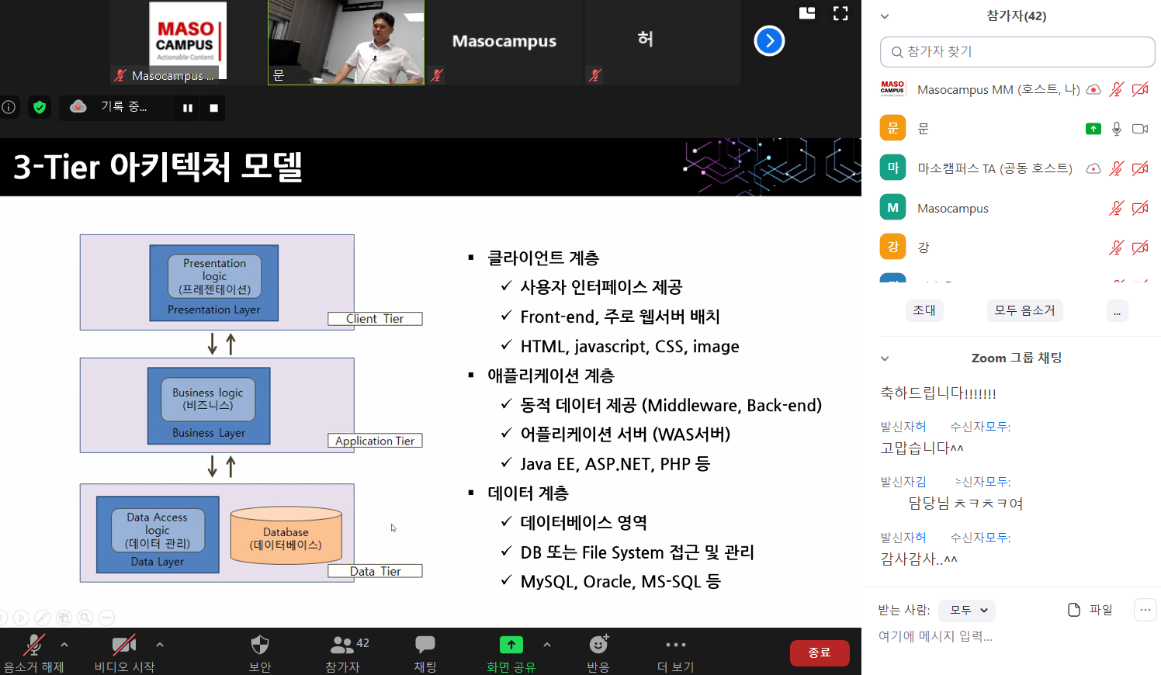Click the encryption green shield icon
This screenshot has width=1161, height=675.
pyautogui.click(x=40, y=107)
